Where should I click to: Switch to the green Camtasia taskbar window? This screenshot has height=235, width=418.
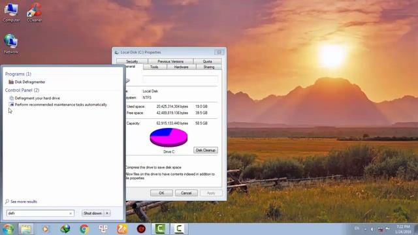coord(160,229)
